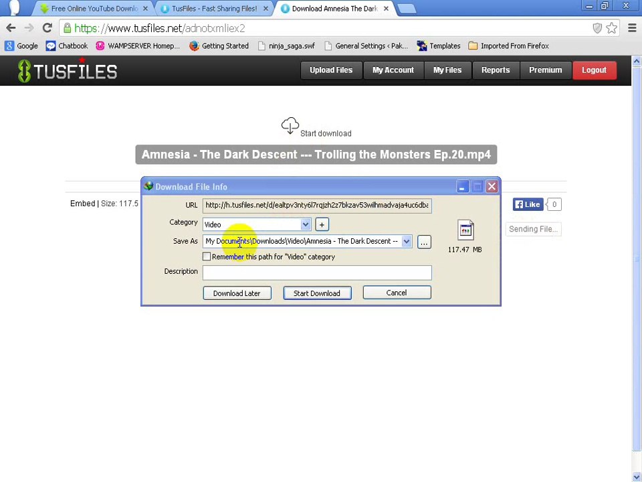This screenshot has height=482, width=642.
Task: Open My Files in TusFiles navigation
Action: [447, 70]
